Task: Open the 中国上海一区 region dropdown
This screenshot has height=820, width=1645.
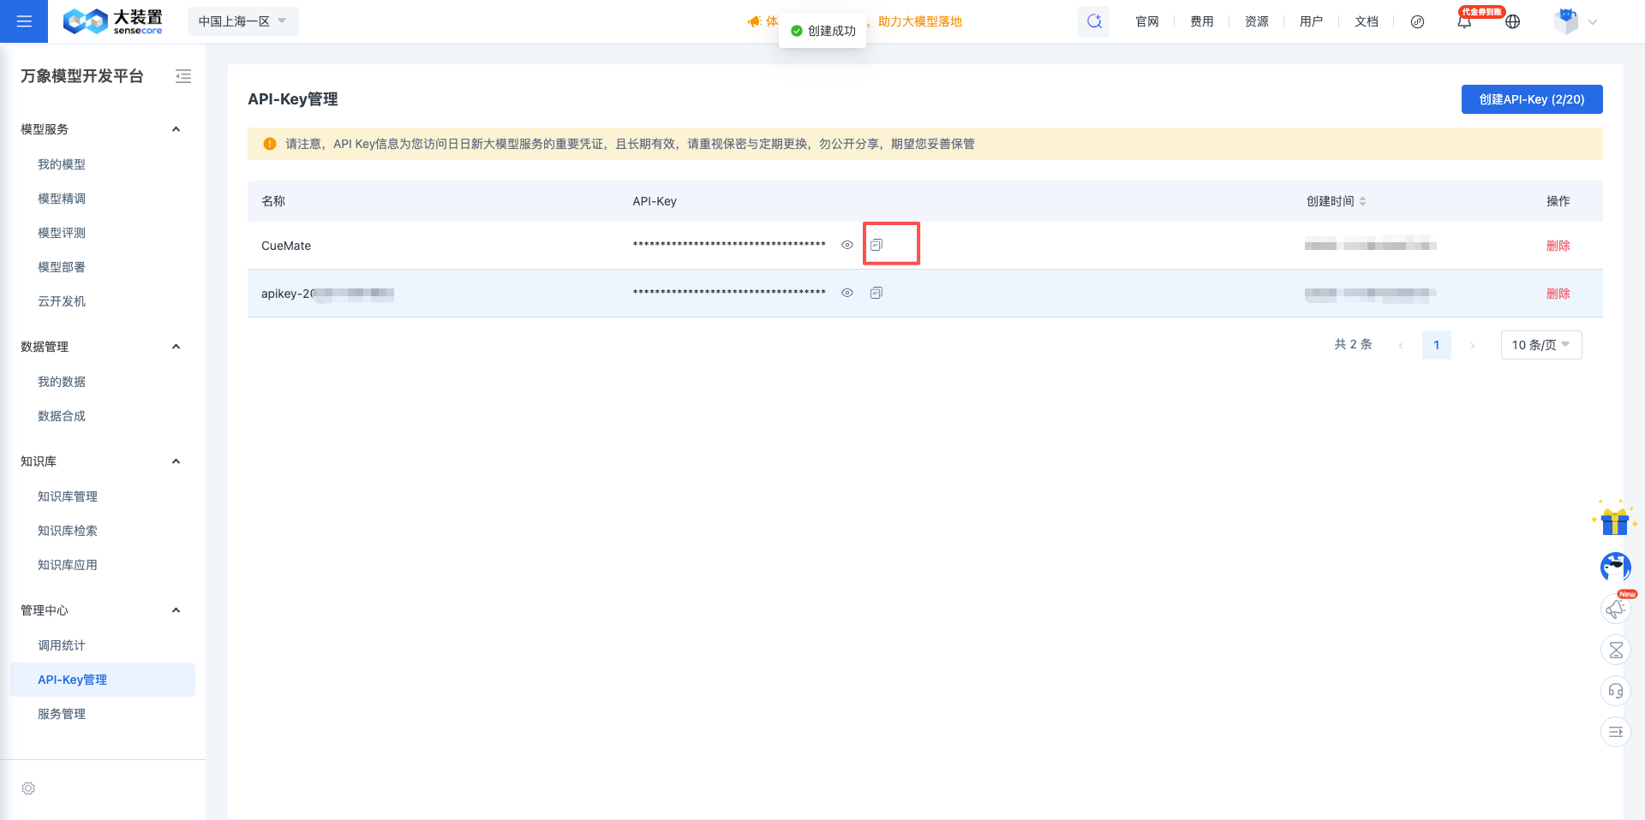Action: [242, 21]
